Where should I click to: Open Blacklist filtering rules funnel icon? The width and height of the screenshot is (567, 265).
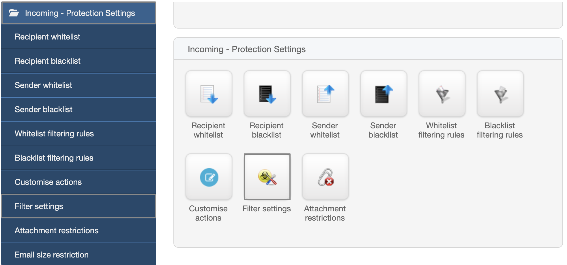point(500,94)
